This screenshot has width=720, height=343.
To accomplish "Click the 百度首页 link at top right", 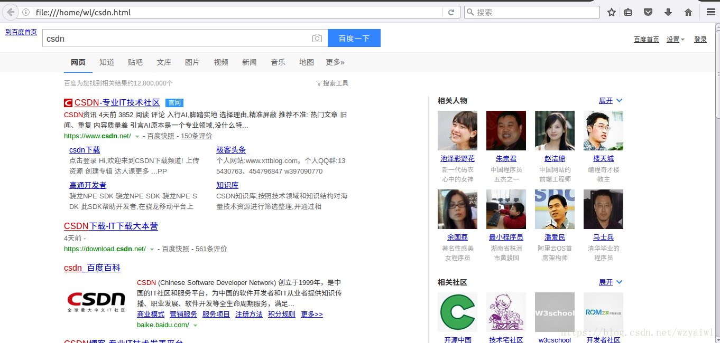I will click(647, 40).
